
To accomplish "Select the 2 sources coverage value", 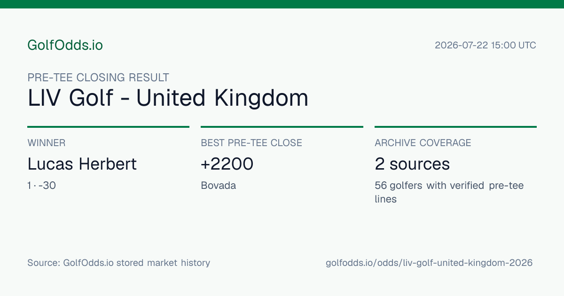I will click(x=412, y=164).
